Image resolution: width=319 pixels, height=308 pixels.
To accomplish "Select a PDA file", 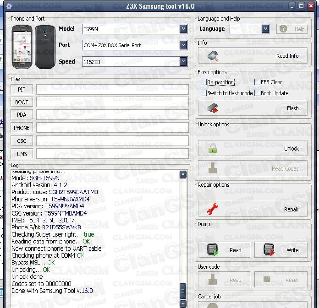I will pos(22,115).
